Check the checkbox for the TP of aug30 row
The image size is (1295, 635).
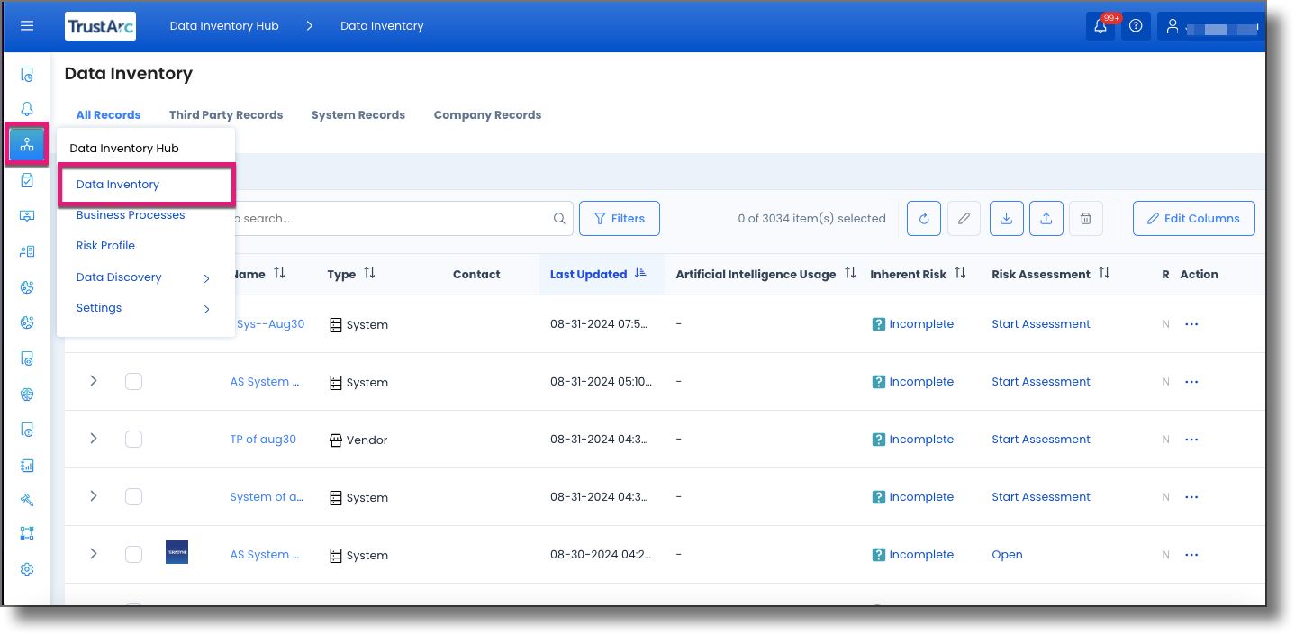[133, 439]
